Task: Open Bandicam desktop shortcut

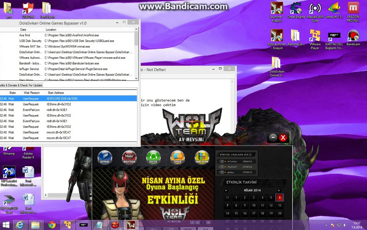Action: pos(353,38)
